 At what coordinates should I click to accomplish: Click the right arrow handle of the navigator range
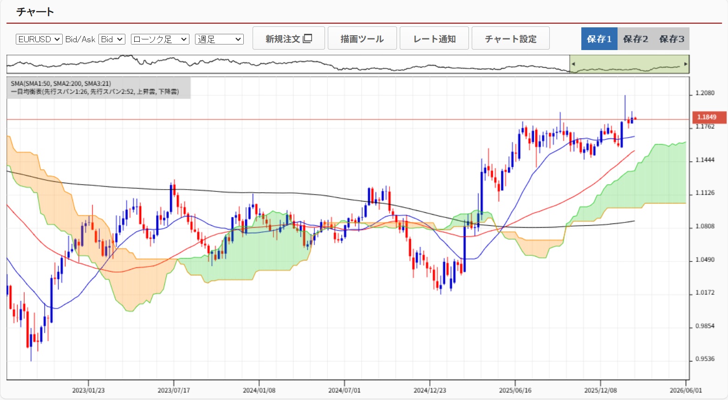(685, 64)
